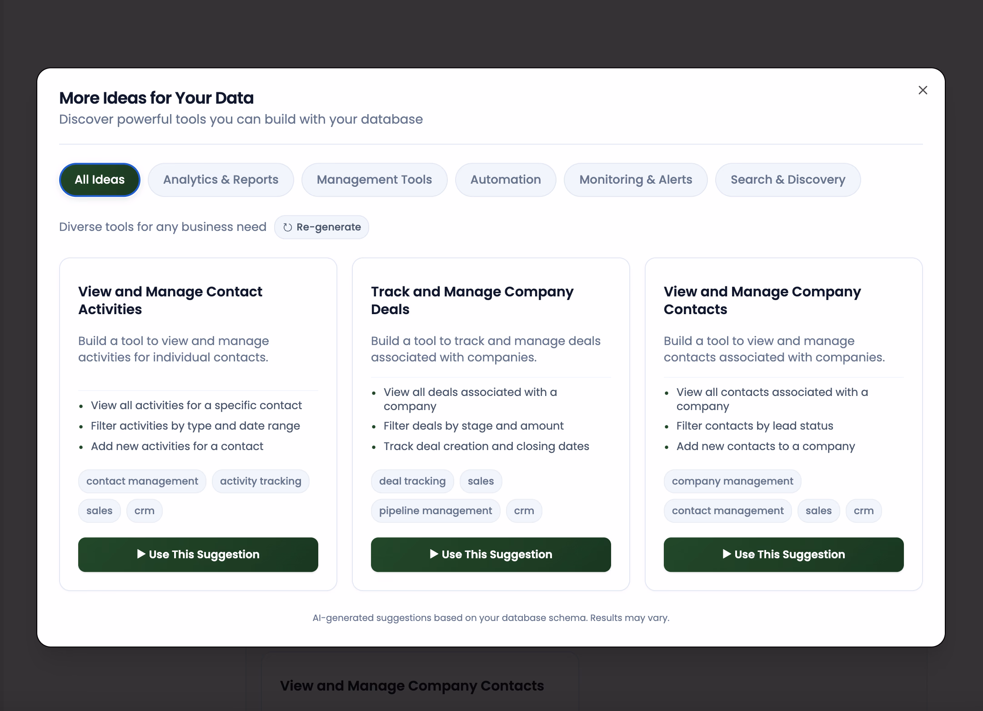The height and width of the screenshot is (711, 983).
Task: Click the deal tracking tag
Action: [412, 481]
